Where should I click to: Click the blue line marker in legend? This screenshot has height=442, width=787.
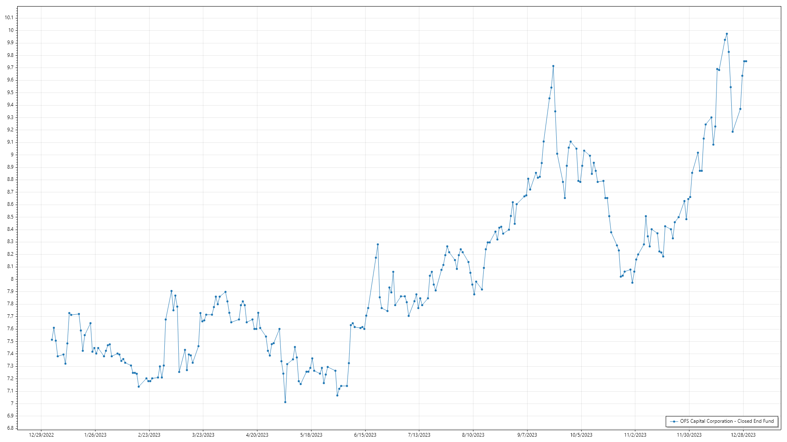(x=674, y=421)
